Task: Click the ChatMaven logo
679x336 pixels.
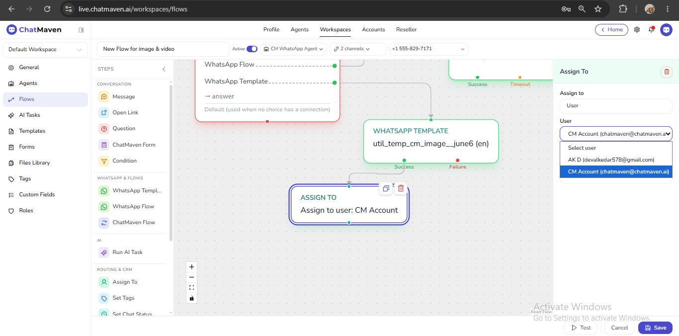Action: click(x=34, y=30)
